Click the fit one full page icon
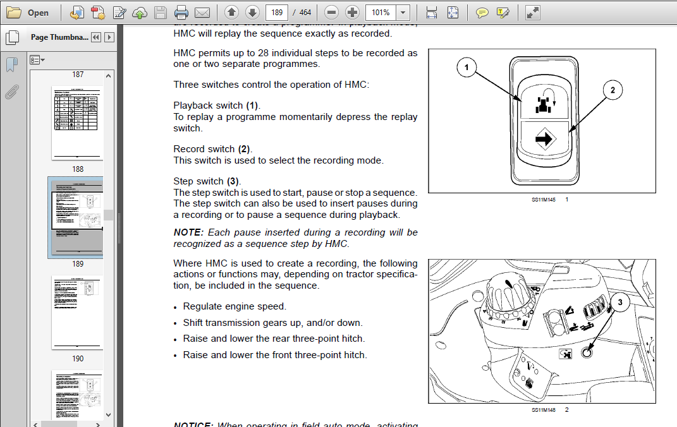 point(453,13)
